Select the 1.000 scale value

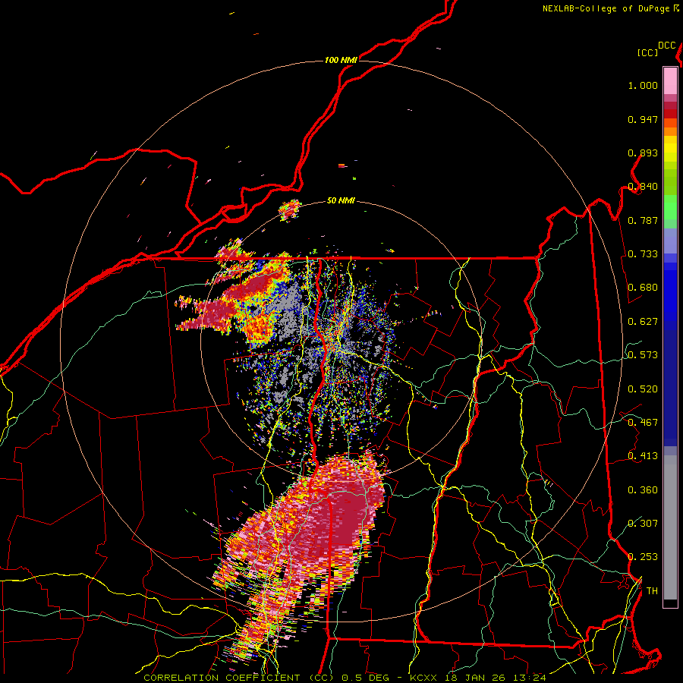[643, 85]
